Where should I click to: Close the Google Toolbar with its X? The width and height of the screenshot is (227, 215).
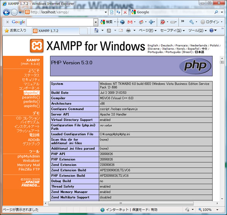(x=7, y=22)
